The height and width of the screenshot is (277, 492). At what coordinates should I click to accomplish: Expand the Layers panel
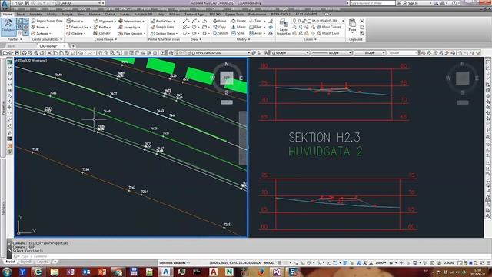coord(310,39)
